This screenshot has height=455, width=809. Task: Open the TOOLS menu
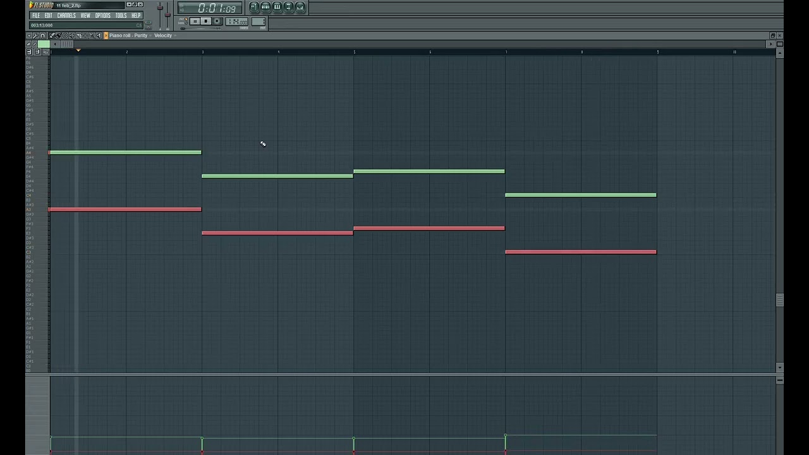[121, 15]
